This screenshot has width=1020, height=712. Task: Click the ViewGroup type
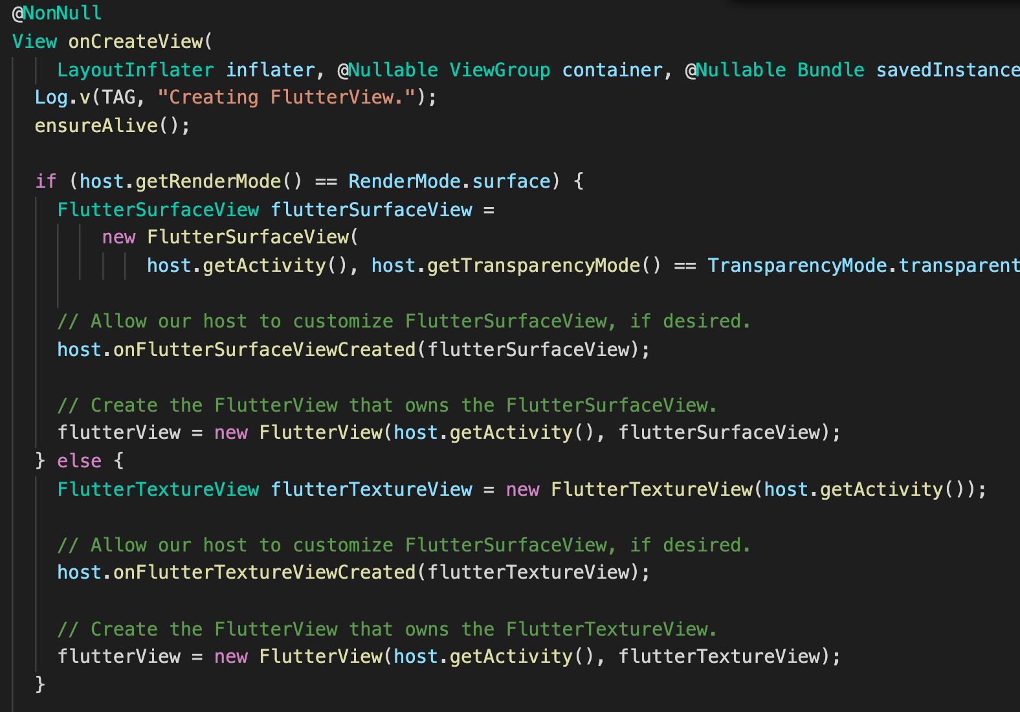[x=500, y=70]
